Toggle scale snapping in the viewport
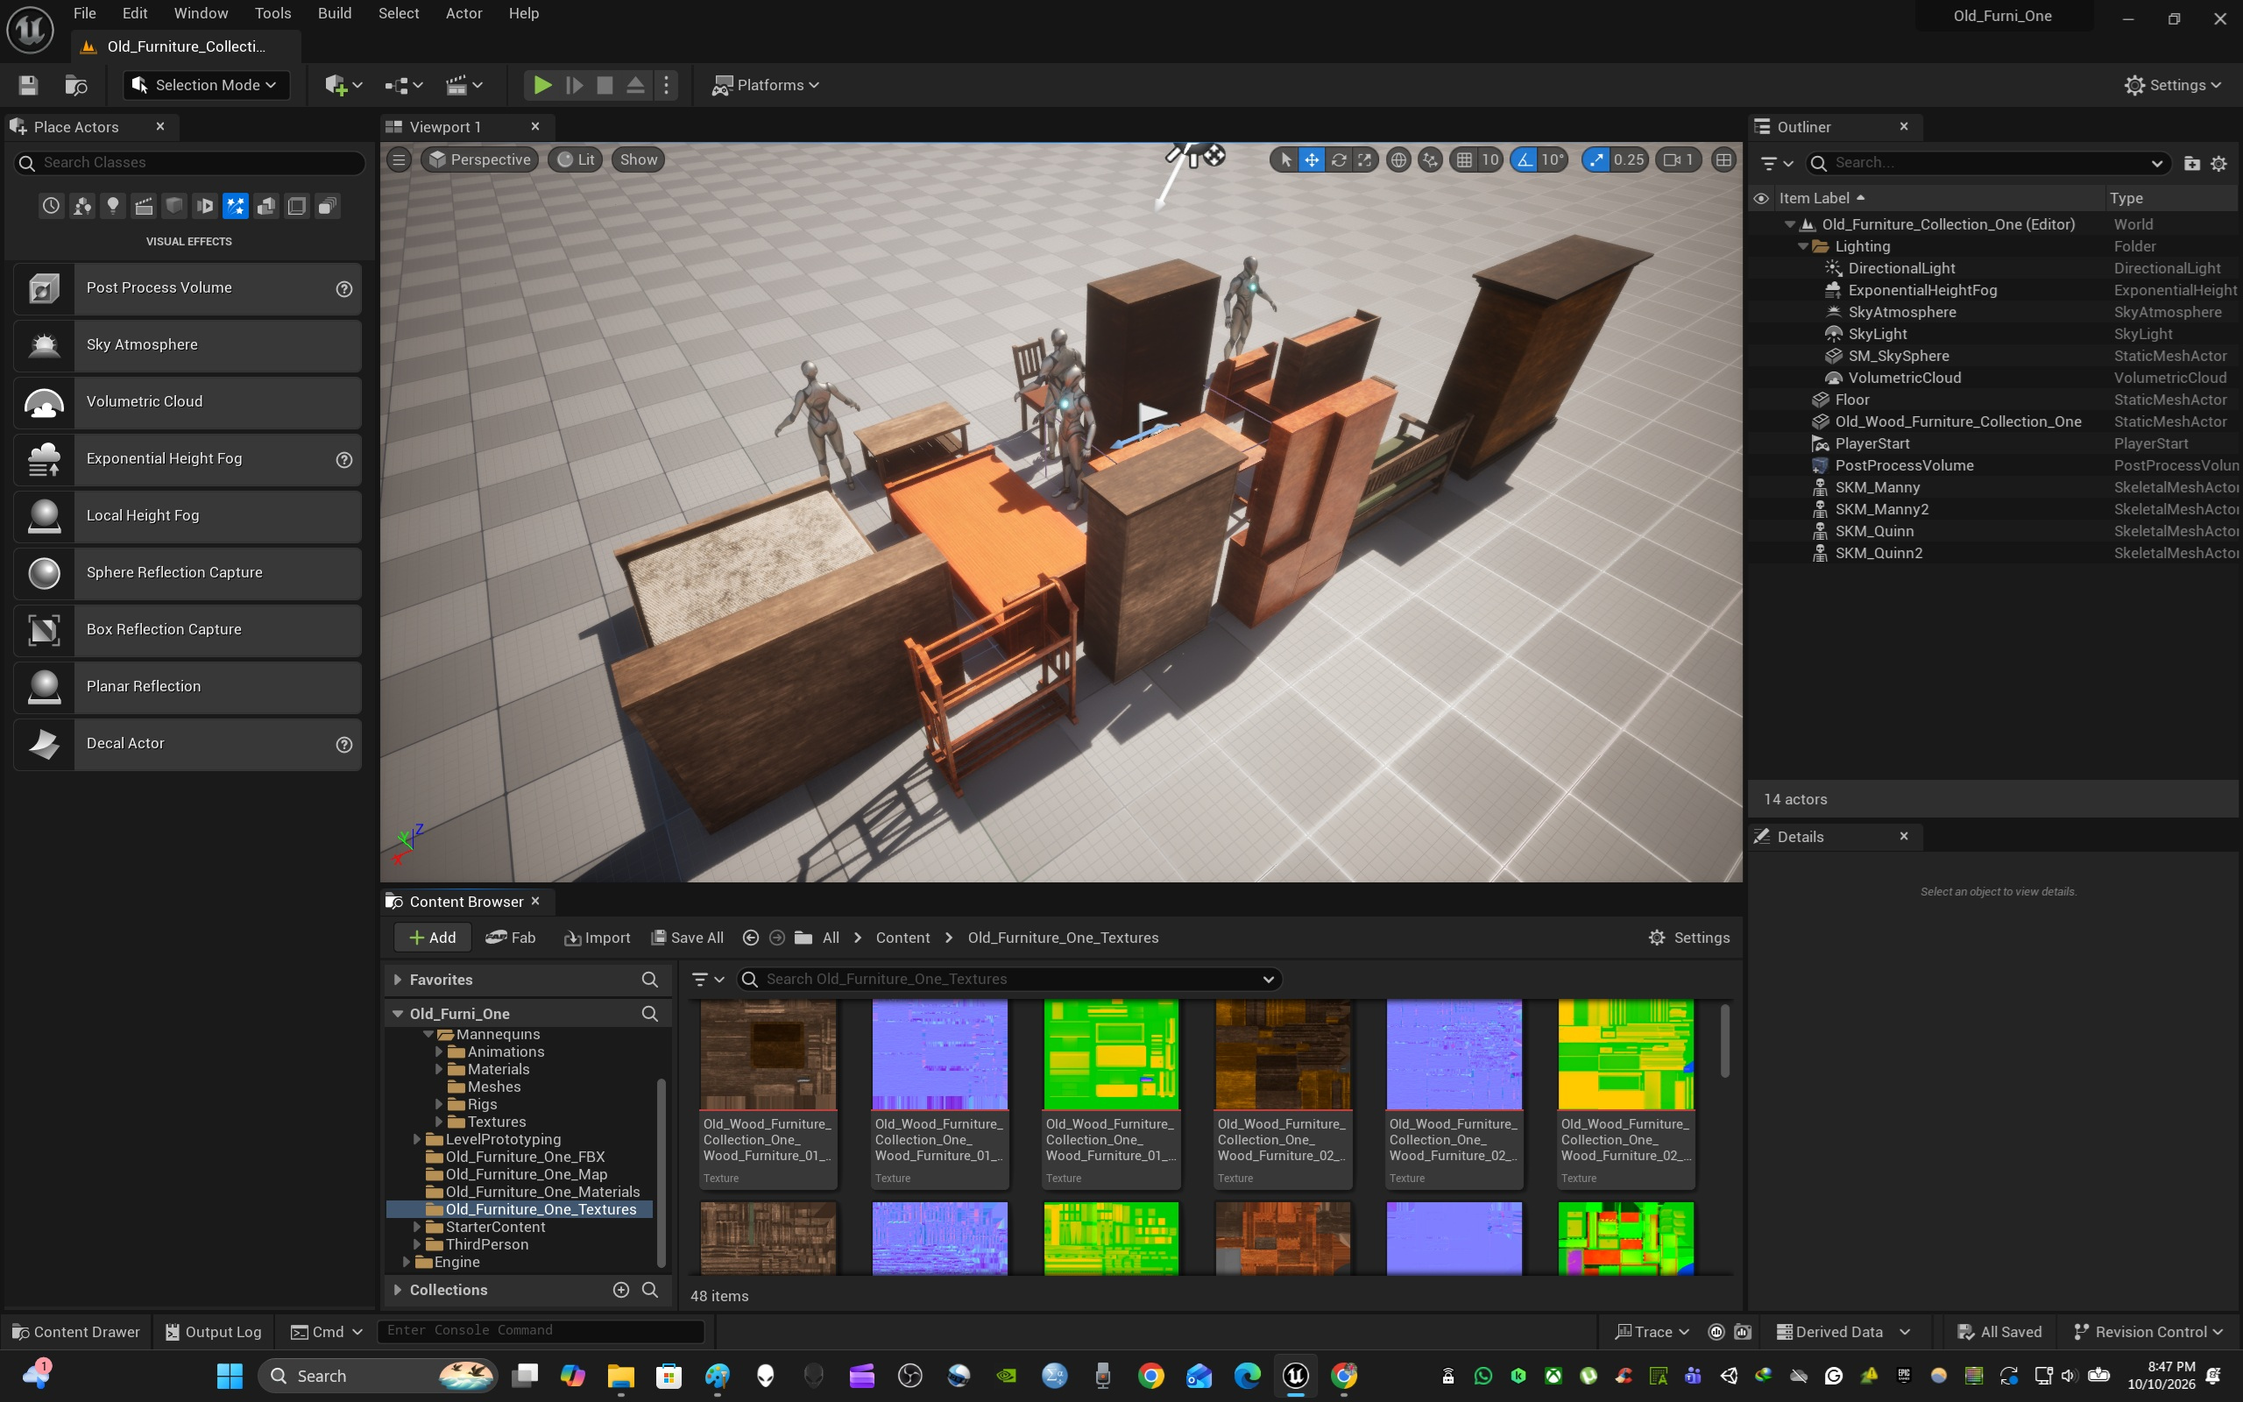 (x=1596, y=159)
